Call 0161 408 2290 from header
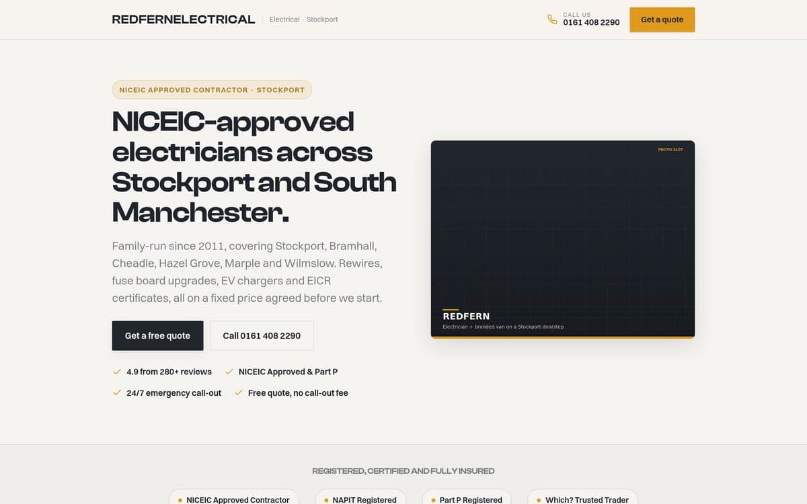Viewport: 807px width, 504px height. (591, 22)
